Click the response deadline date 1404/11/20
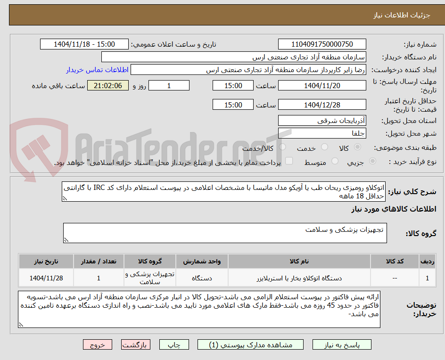This screenshot has height=360, width=445. [x=322, y=85]
